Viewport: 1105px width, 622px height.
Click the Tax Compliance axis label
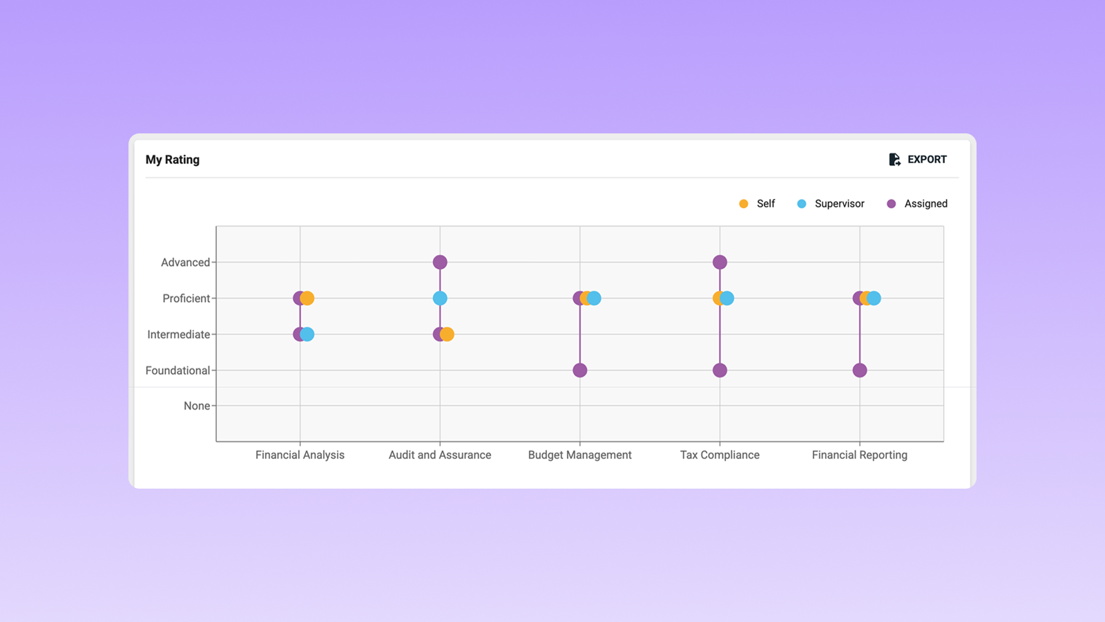point(720,455)
